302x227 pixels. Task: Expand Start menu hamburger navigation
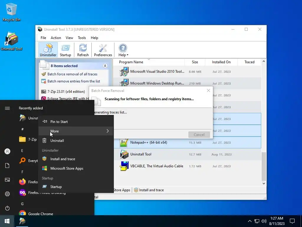[7, 108]
